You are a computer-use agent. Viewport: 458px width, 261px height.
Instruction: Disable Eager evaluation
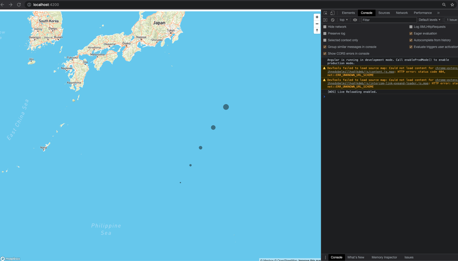(x=411, y=33)
